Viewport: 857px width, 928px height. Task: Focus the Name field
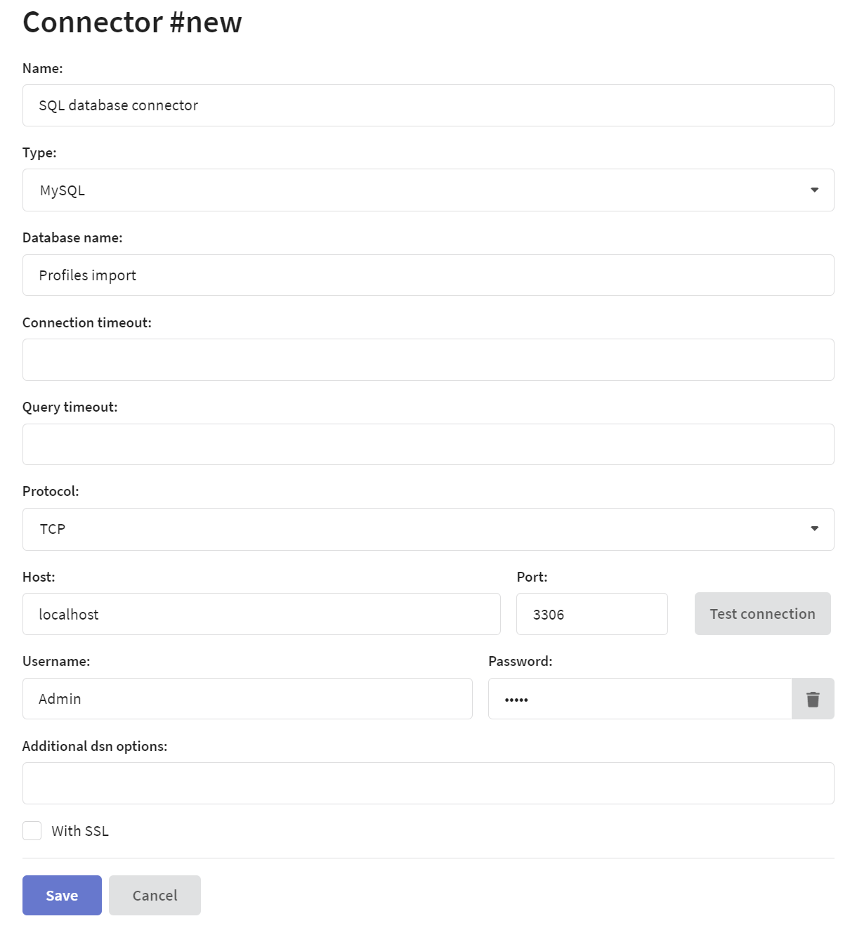428,105
